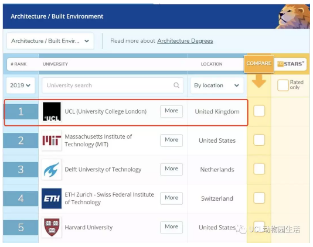Open the 2019 year dropdown
This screenshot has width=313, height=247.
tap(21, 85)
